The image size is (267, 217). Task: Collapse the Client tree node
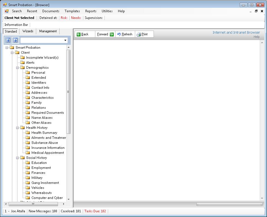(12, 53)
